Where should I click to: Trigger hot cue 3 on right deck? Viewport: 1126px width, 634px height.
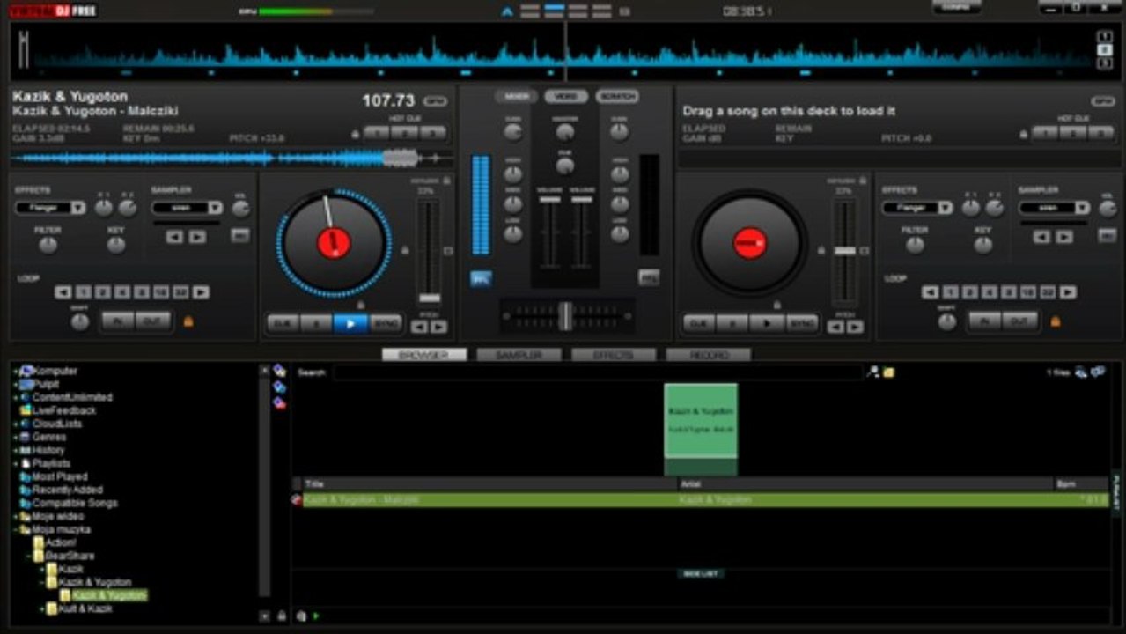pyautogui.click(x=1101, y=133)
